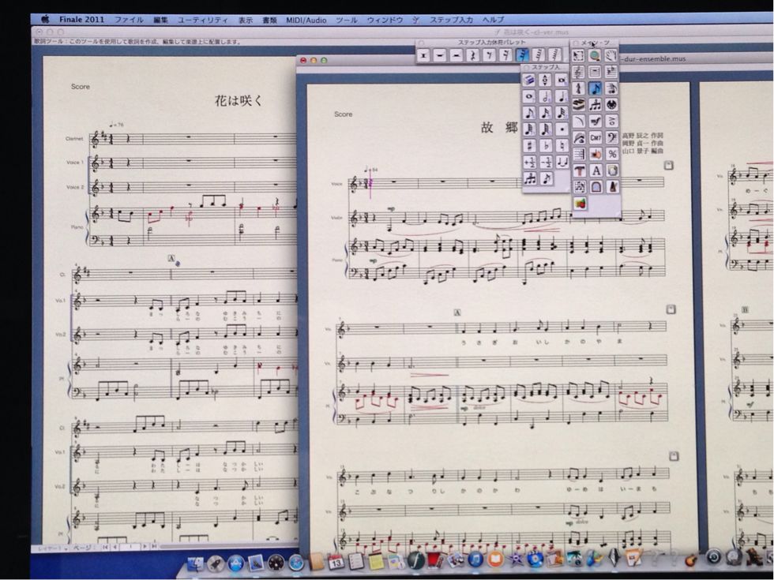
Task: Select the Expression mf tool
Action: click(x=596, y=121)
